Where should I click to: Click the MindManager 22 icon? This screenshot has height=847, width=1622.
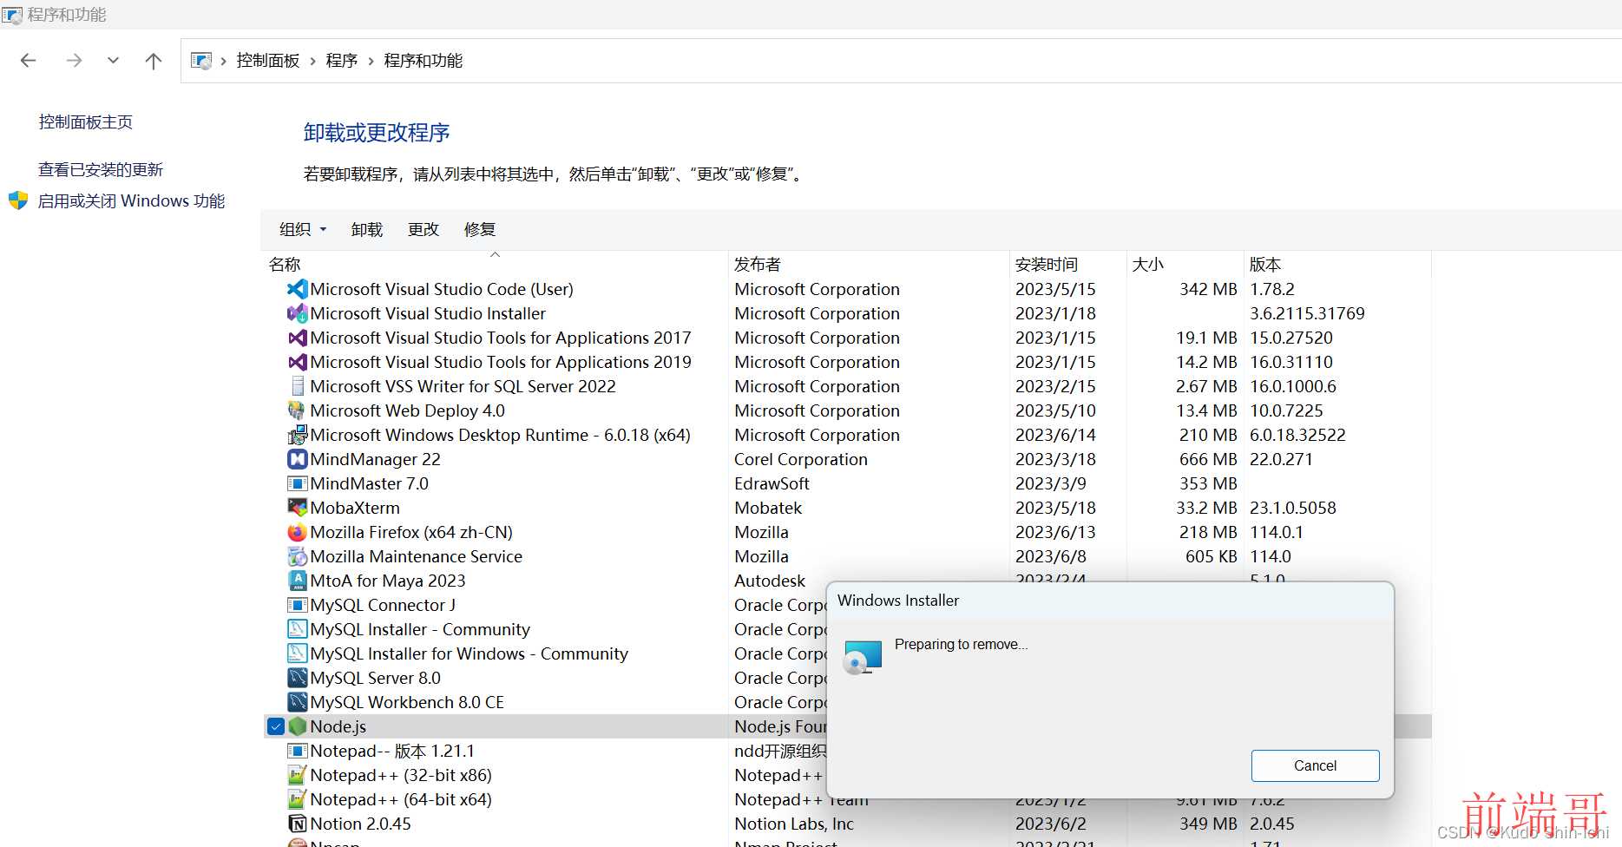pyautogui.click(x=297, y=459)
